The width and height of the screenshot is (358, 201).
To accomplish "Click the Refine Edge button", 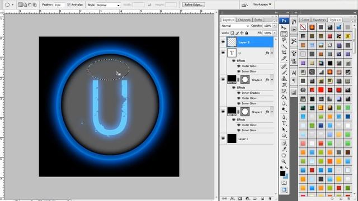I will 194,4.
